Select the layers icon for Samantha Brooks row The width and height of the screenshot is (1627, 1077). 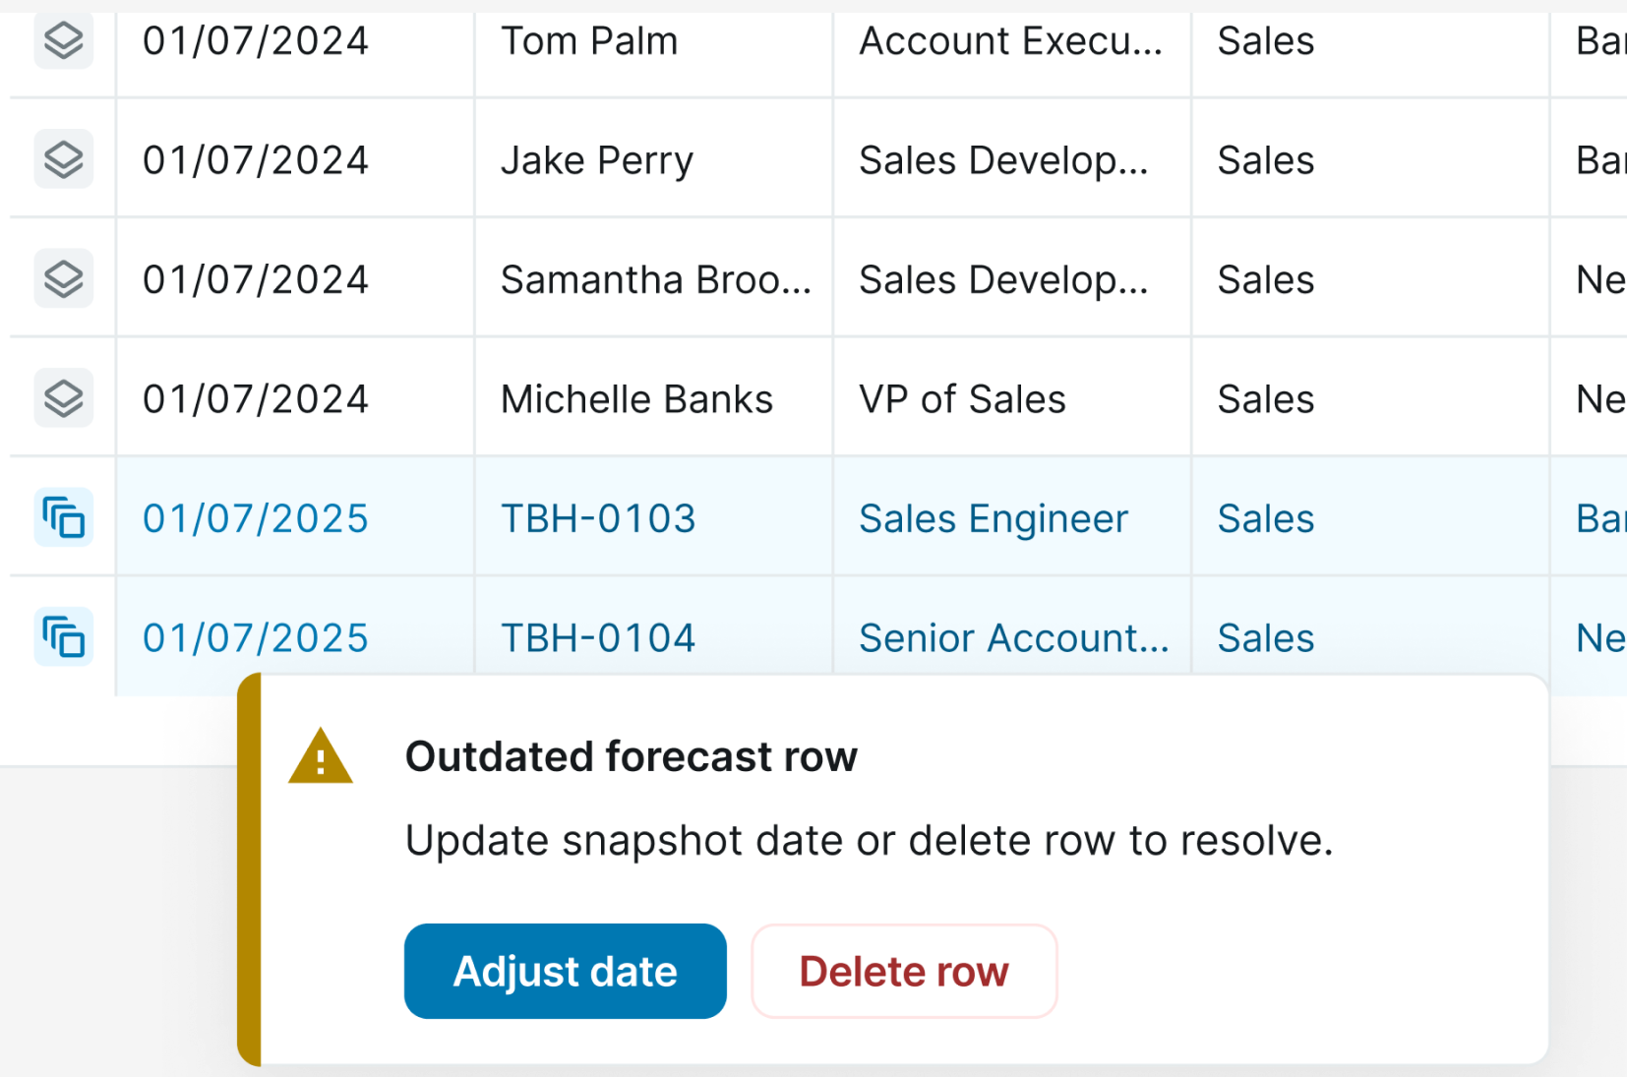64,279
